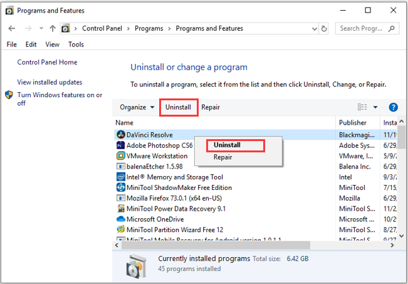Select Intel Memory and Storage Tool entry
Image resolution: width=408 pixels, height=284 pixels.
(175, 177)
